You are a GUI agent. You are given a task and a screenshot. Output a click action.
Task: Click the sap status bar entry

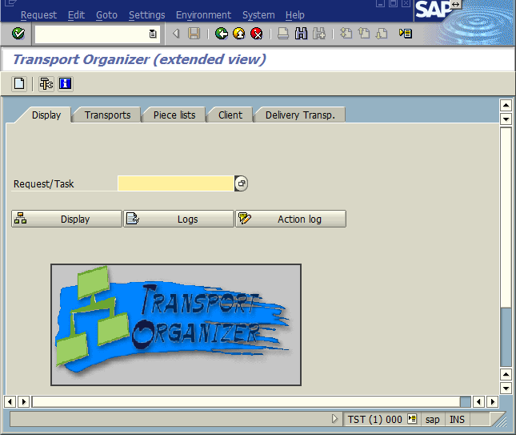[x=433, y=420]
